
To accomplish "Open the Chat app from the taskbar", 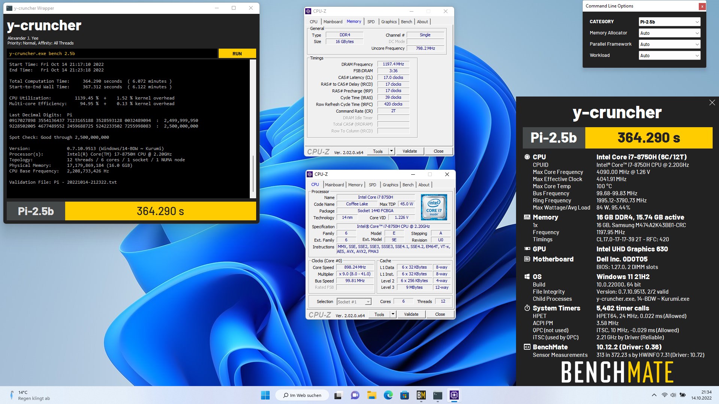I will pyautogui.click(x=355, y=395).
